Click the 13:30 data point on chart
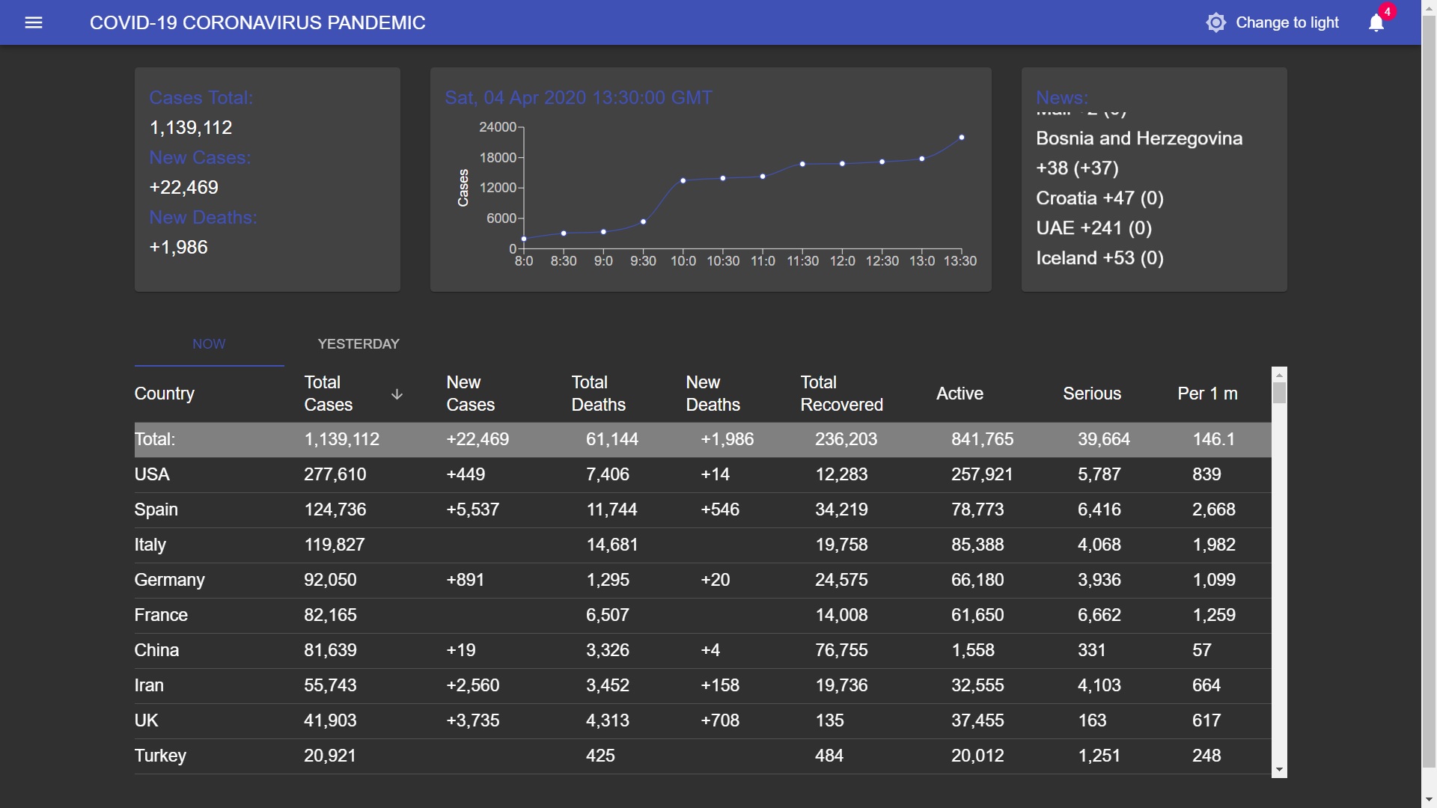 click(x=962, y=138)
